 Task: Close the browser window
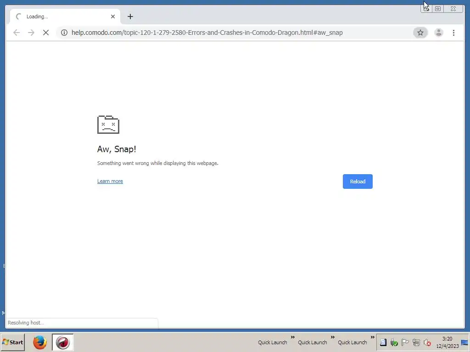click(453, 9)
